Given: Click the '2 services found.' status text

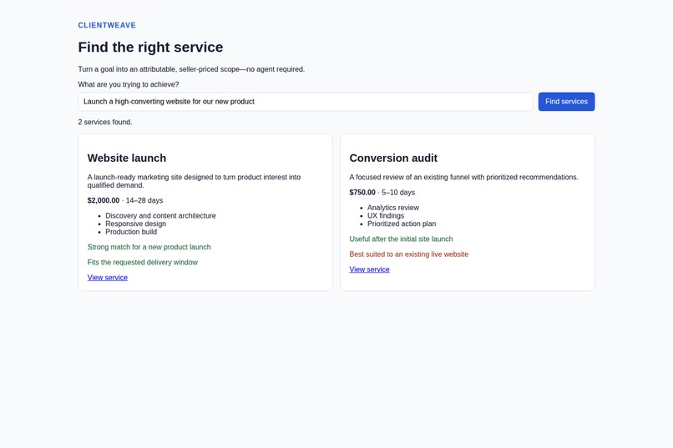Looking at the screenshot, I should [x=105, y=122].
